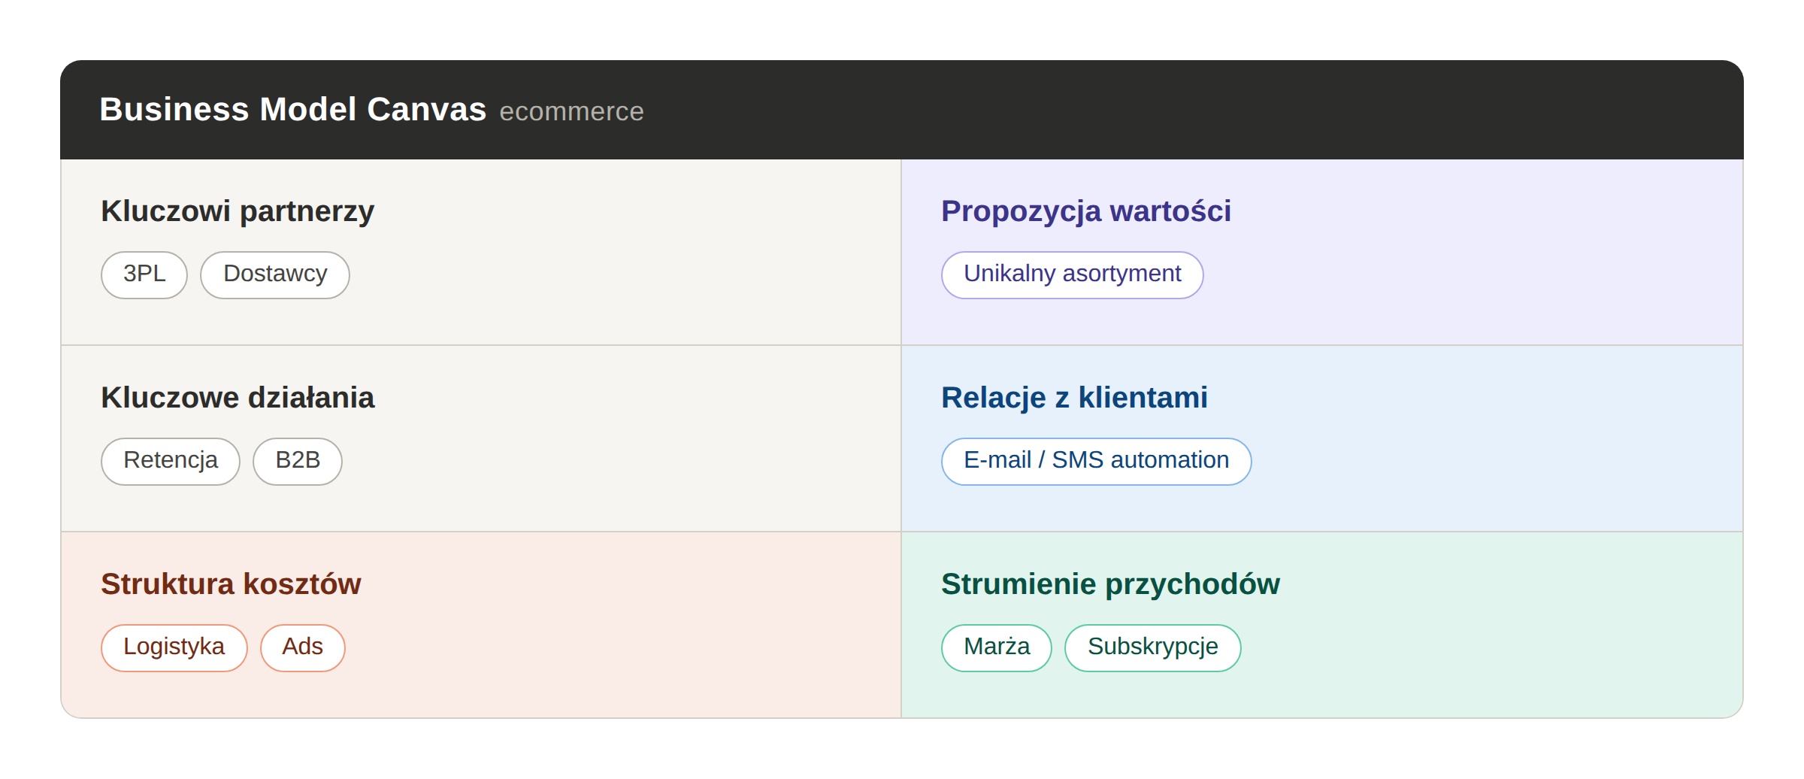Open the E-mail / SMS automation tag
The height and width of the screenshot is (779, 1804).
click(1097, 462)
